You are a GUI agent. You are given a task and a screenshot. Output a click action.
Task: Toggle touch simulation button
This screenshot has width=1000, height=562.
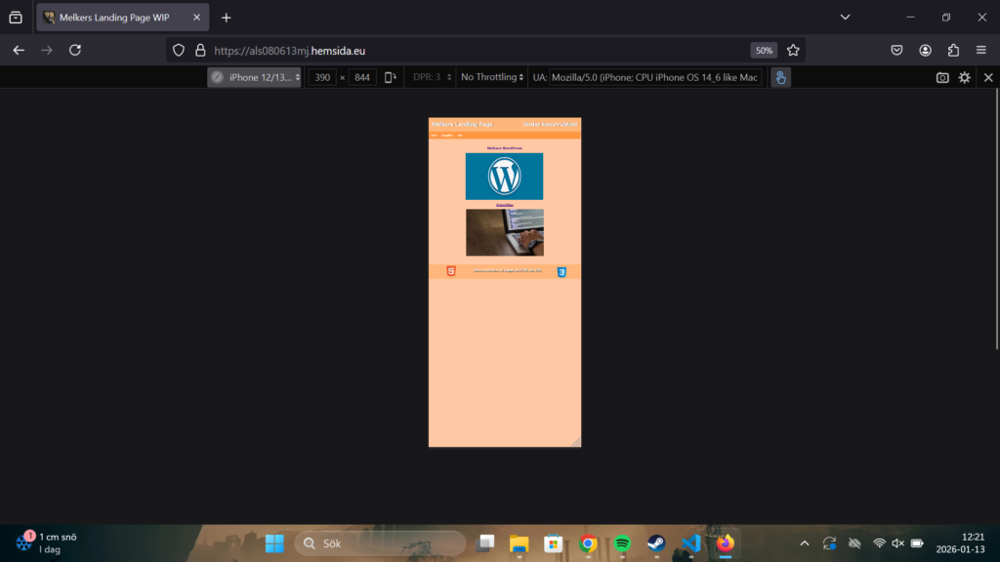coord(780,77)
